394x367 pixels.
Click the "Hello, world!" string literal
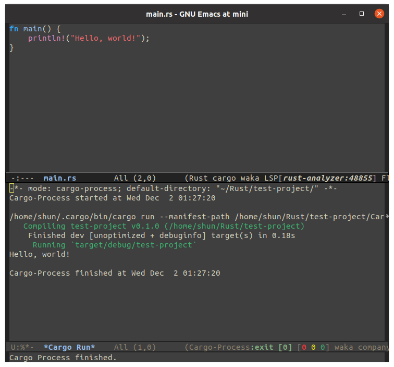[x=105, y=38]
